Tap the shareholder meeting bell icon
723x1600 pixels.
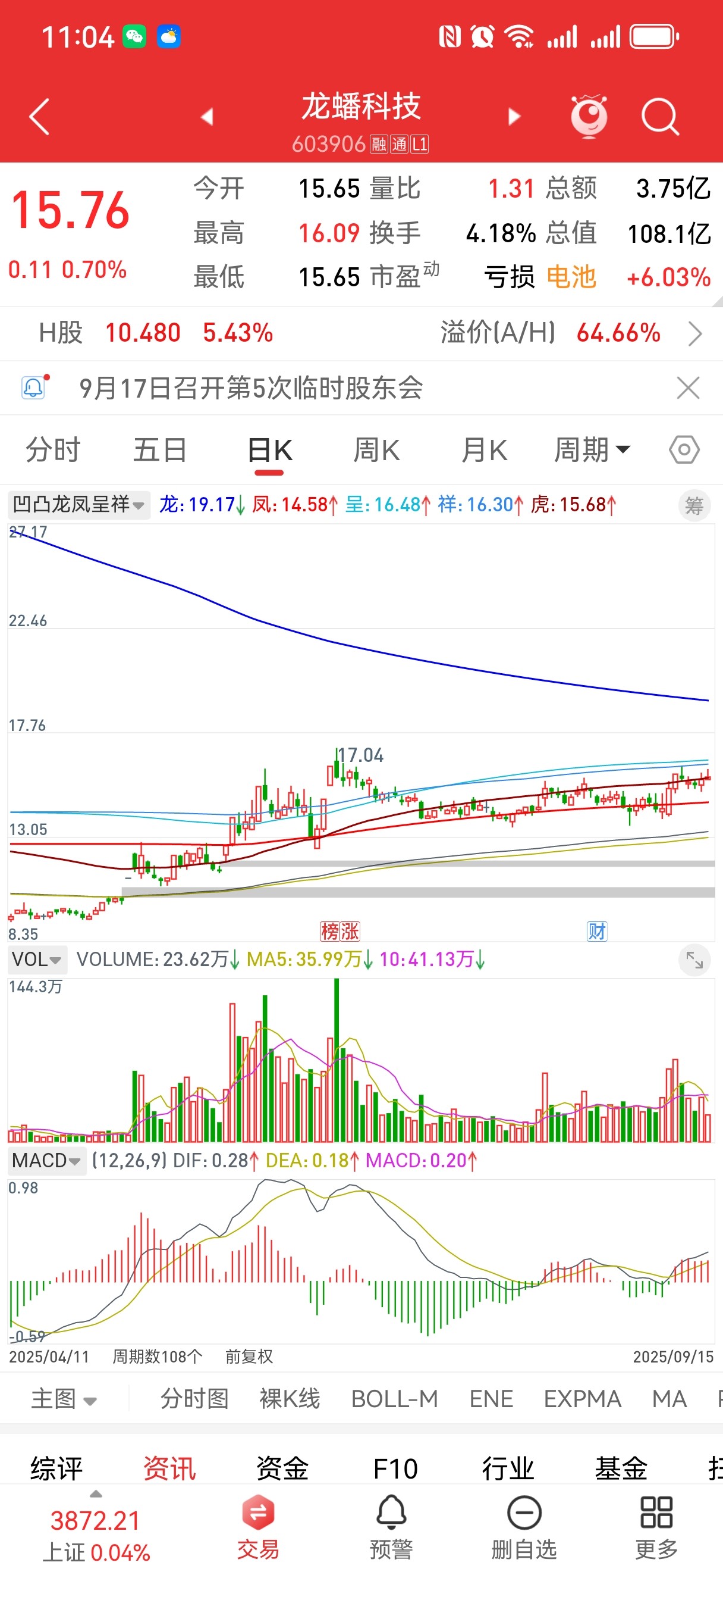point(34,387)
